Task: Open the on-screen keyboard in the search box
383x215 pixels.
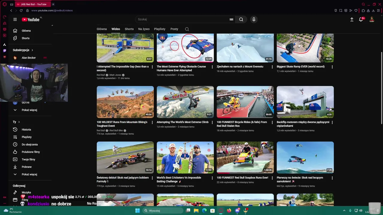Action: (231, 19)
